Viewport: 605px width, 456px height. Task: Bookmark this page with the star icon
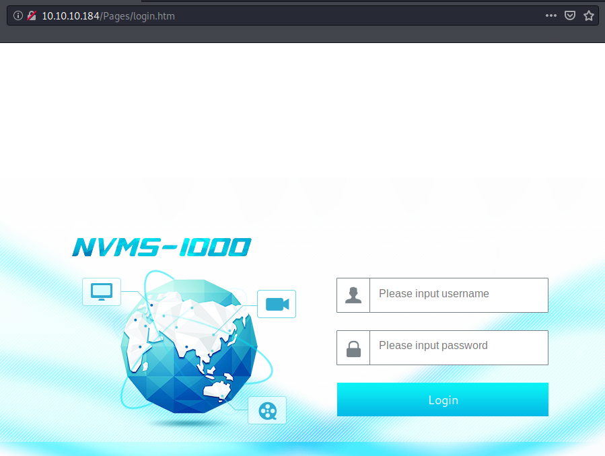pyautogui.click(x=589, y=15)
